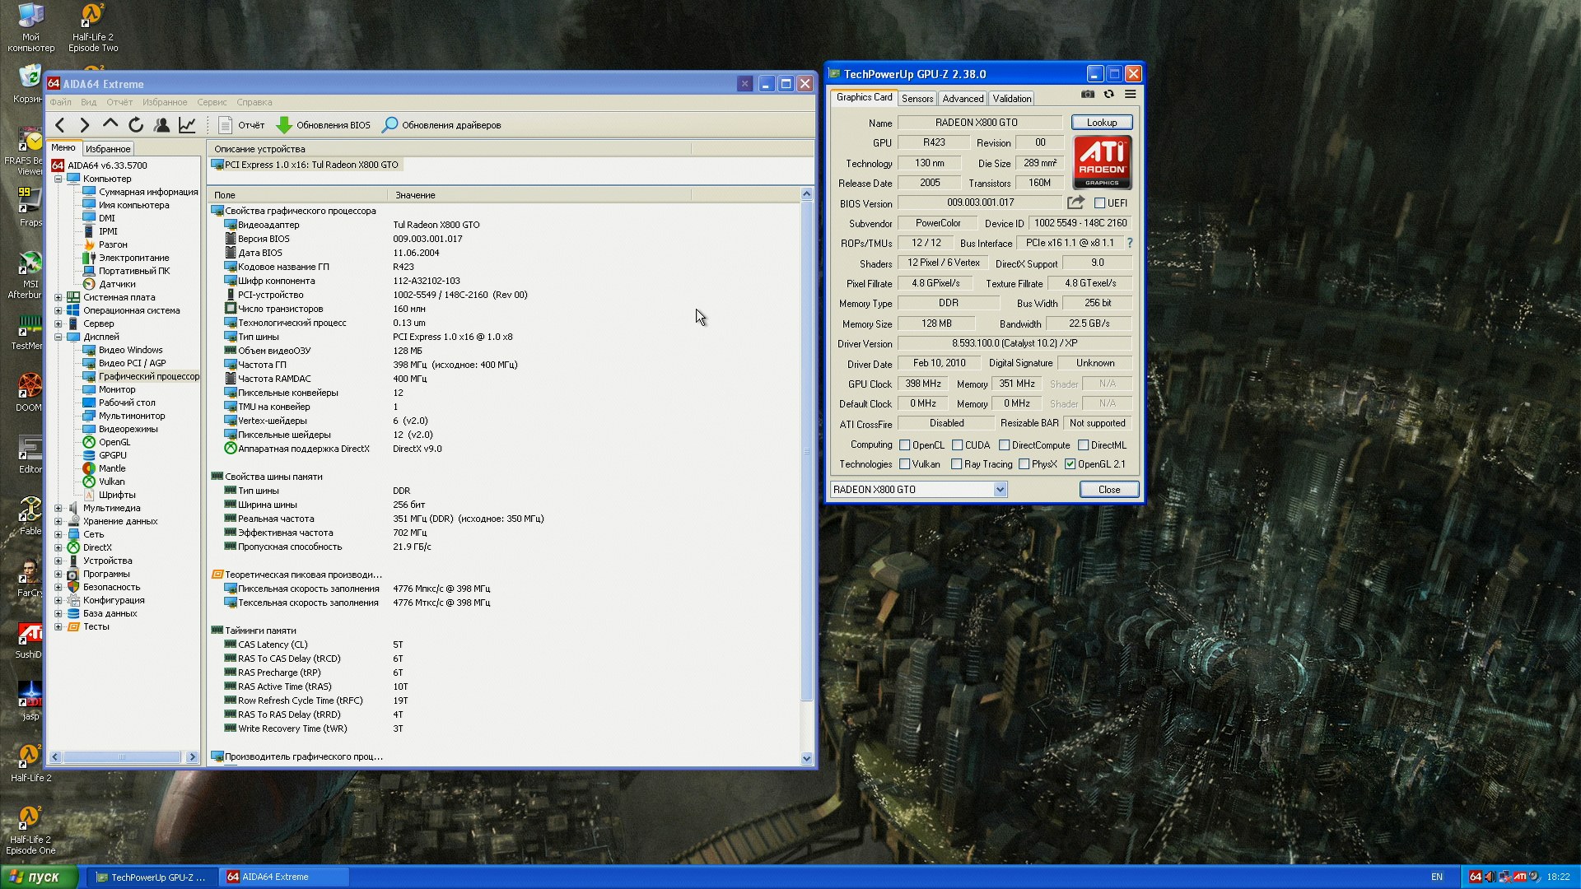
Task: Click the BIOS export share icon
Action: click(1075, 202)
